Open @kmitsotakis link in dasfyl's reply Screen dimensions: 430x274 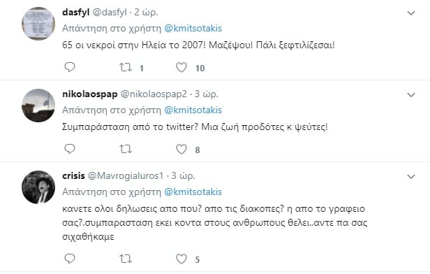point(193,28)
